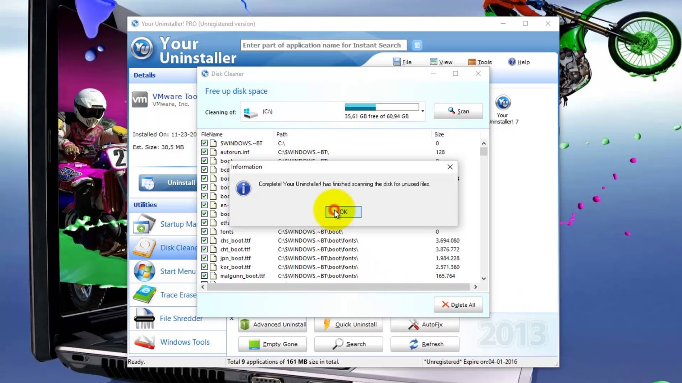Viewport: 682px width, 383px height.
Task: Click the OK button in Information dialog
Action: click(343, 212)
